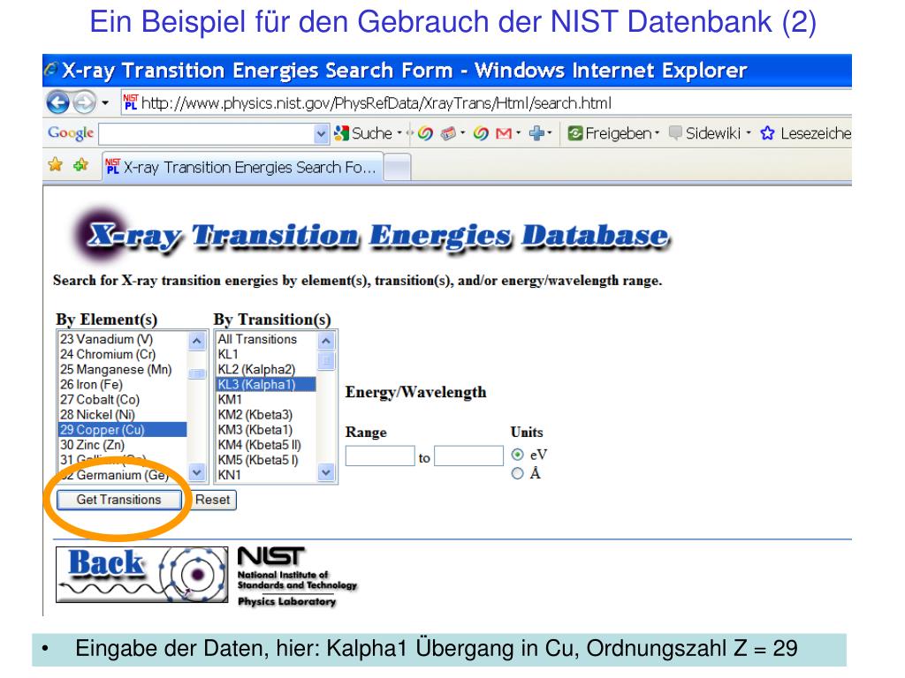This screenshot has width=905, height=678.
Task: Select KL1 in transition list
Action: [x=266, y=354]
